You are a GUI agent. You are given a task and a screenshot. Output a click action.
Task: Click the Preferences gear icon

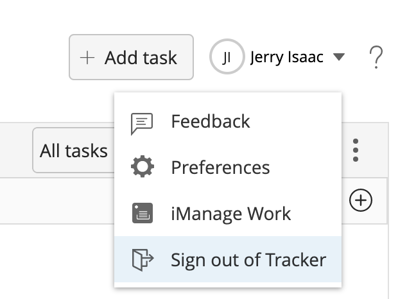coord(142,167)
